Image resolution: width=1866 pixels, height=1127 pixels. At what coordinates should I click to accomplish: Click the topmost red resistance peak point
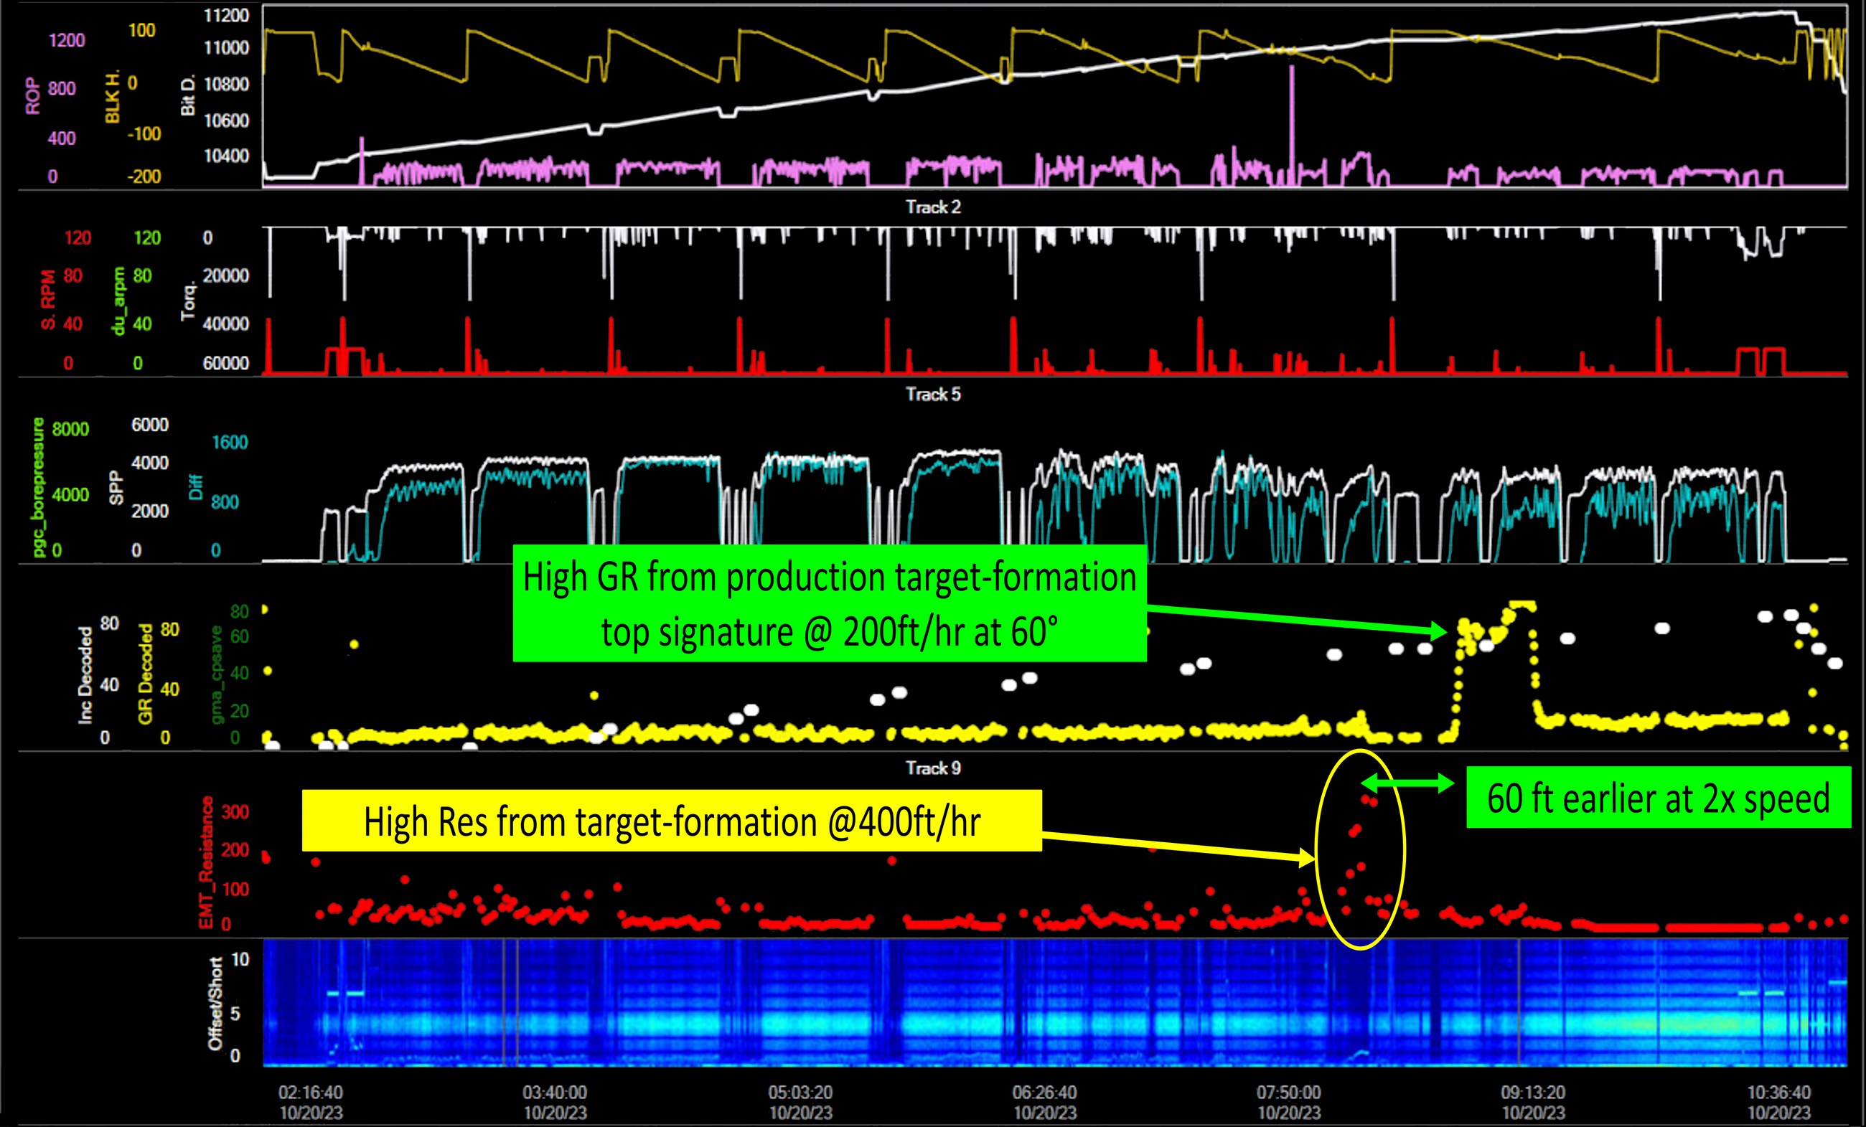(1366, 799)
